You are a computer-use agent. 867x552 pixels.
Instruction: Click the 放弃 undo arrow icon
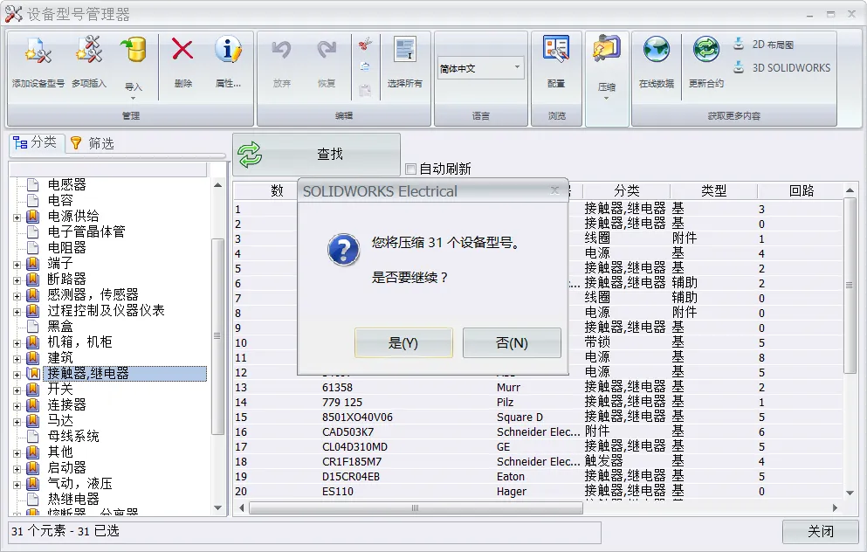(281, 51)
